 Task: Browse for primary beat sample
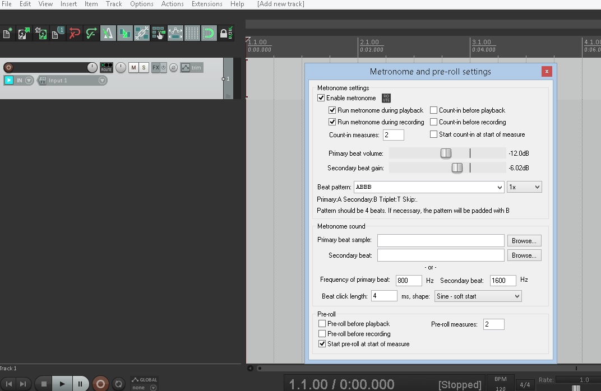524,241
